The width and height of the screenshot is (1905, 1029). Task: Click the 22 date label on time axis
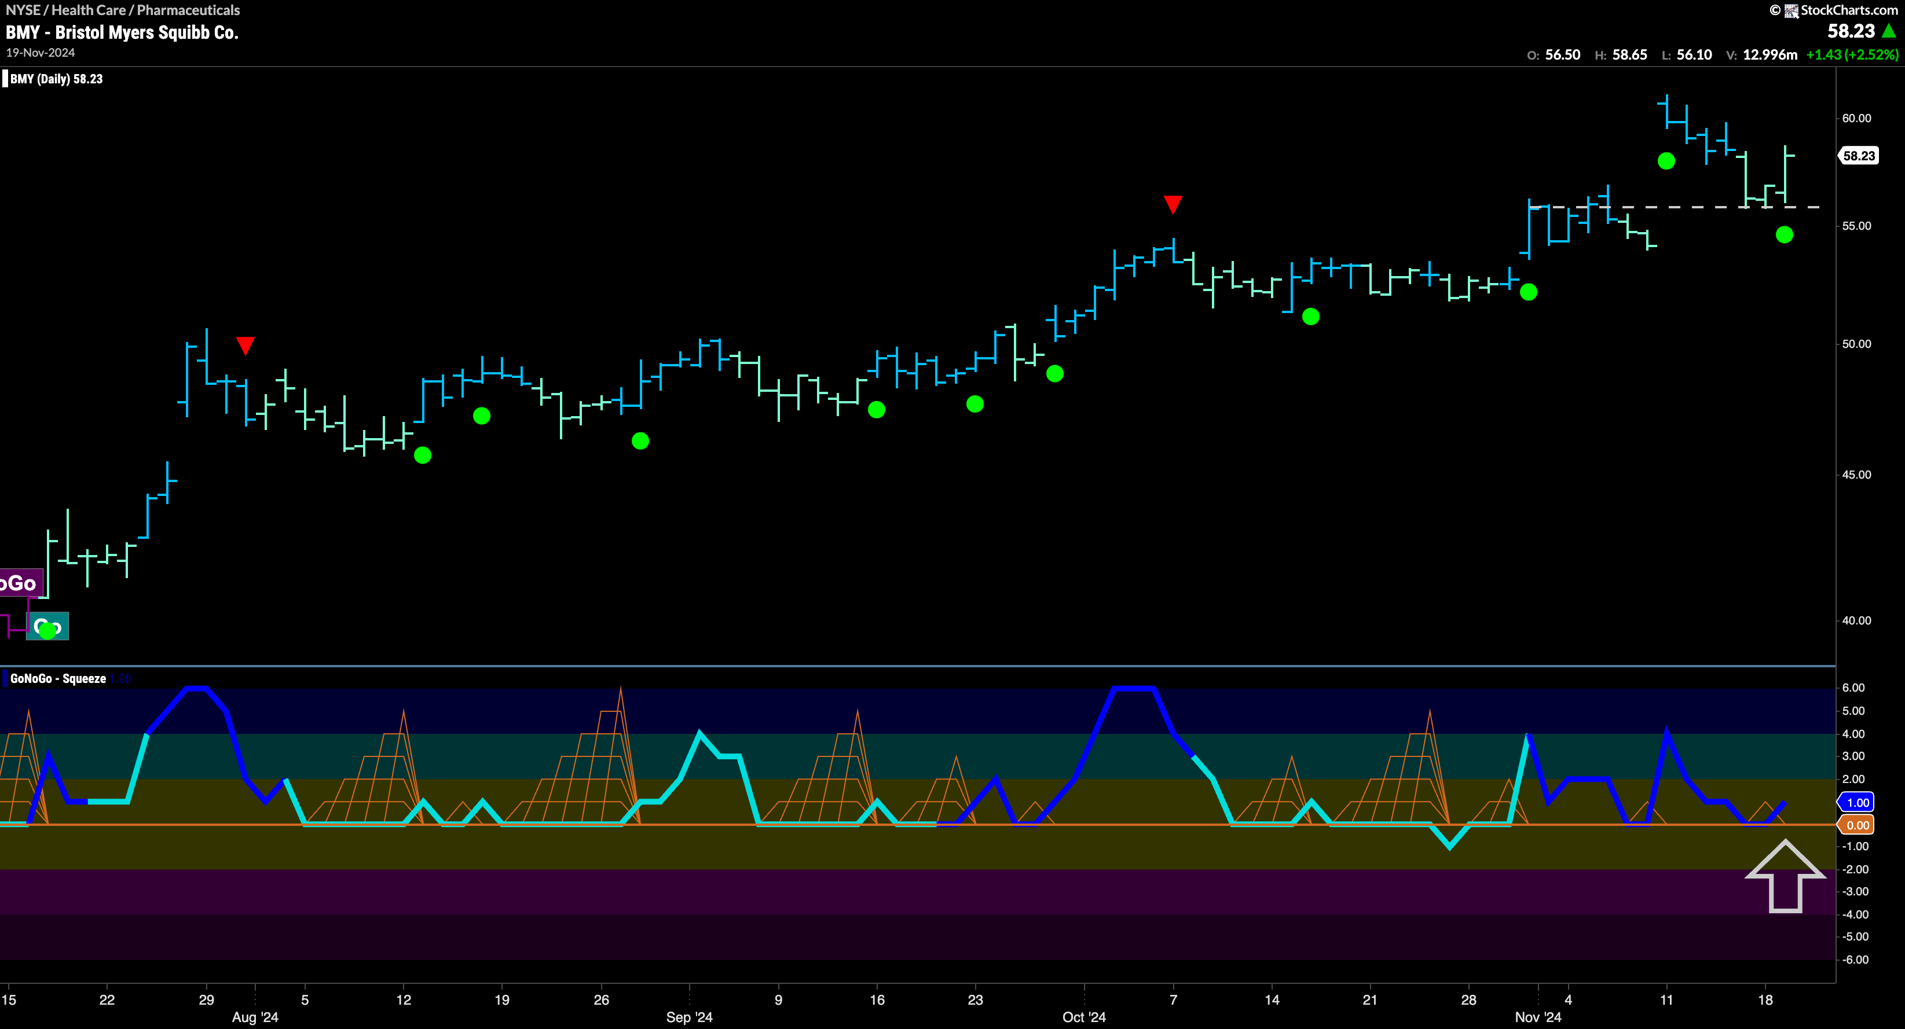(107, 999)
